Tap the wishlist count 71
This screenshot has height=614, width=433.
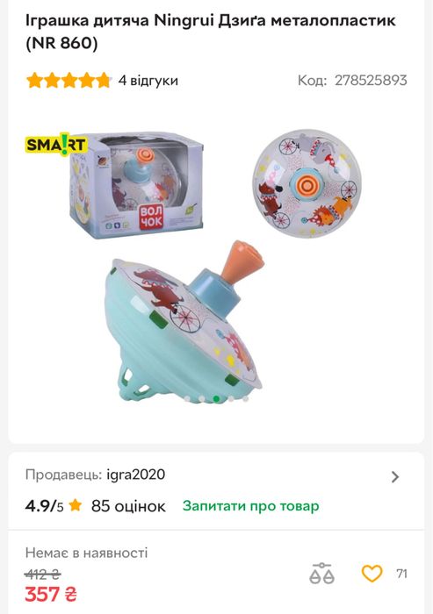coord(401,574)
